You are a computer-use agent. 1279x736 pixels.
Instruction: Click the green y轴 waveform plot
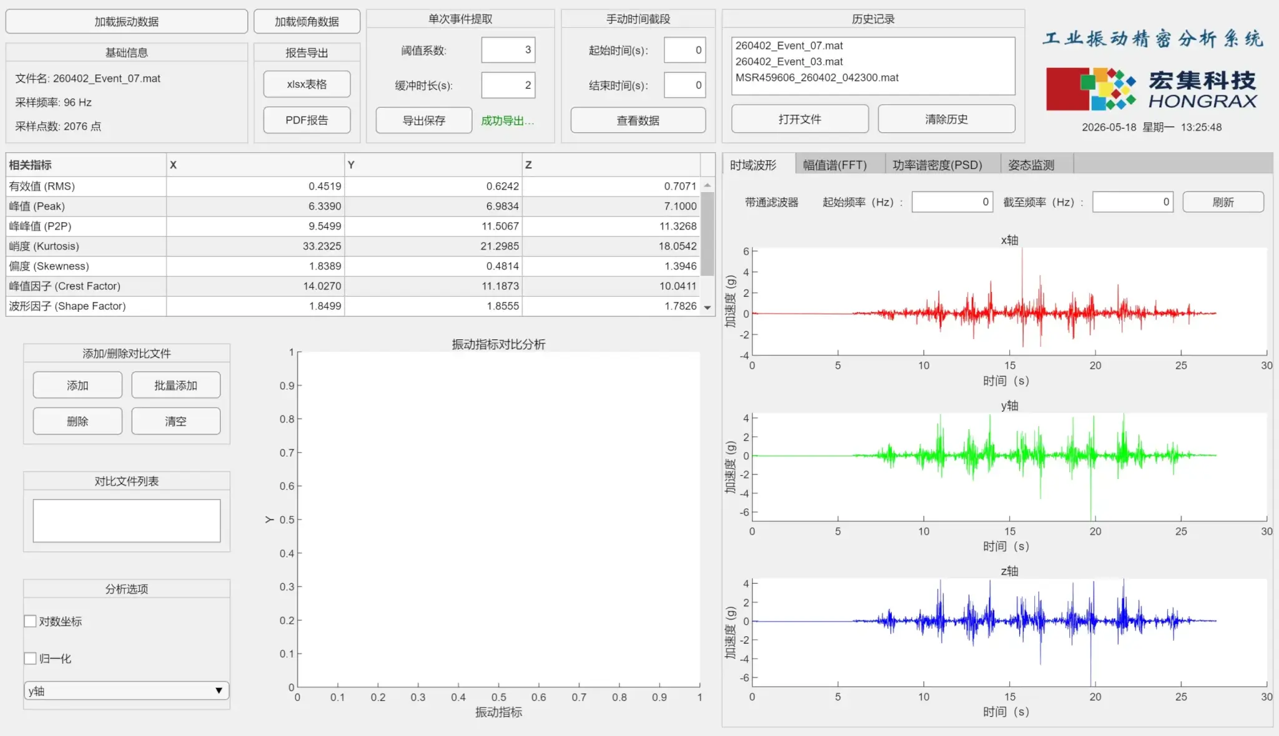coord(1010,467)
